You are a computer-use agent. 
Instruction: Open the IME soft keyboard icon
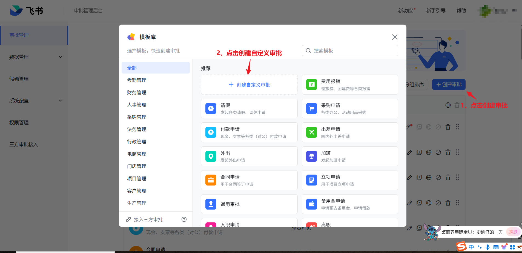(x=496, y=247)
